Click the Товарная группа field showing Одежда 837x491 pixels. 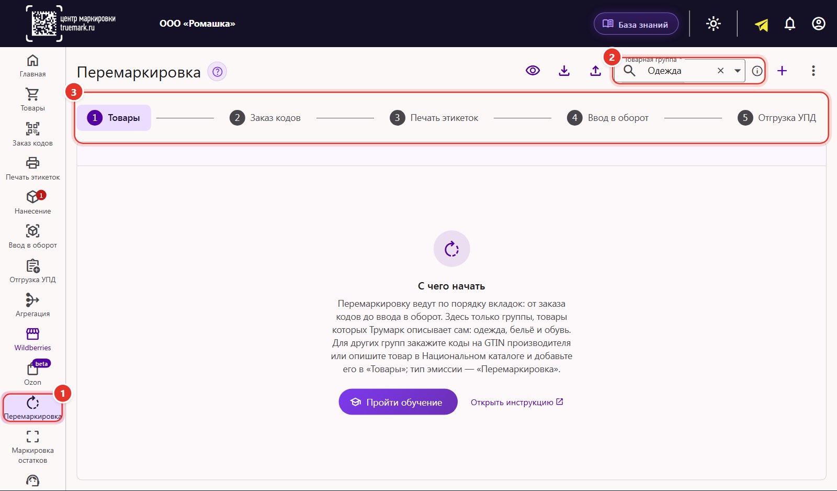pos(680,71)
